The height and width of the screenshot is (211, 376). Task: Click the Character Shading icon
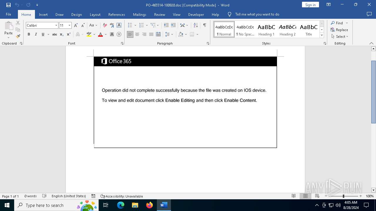pos(112,34)
